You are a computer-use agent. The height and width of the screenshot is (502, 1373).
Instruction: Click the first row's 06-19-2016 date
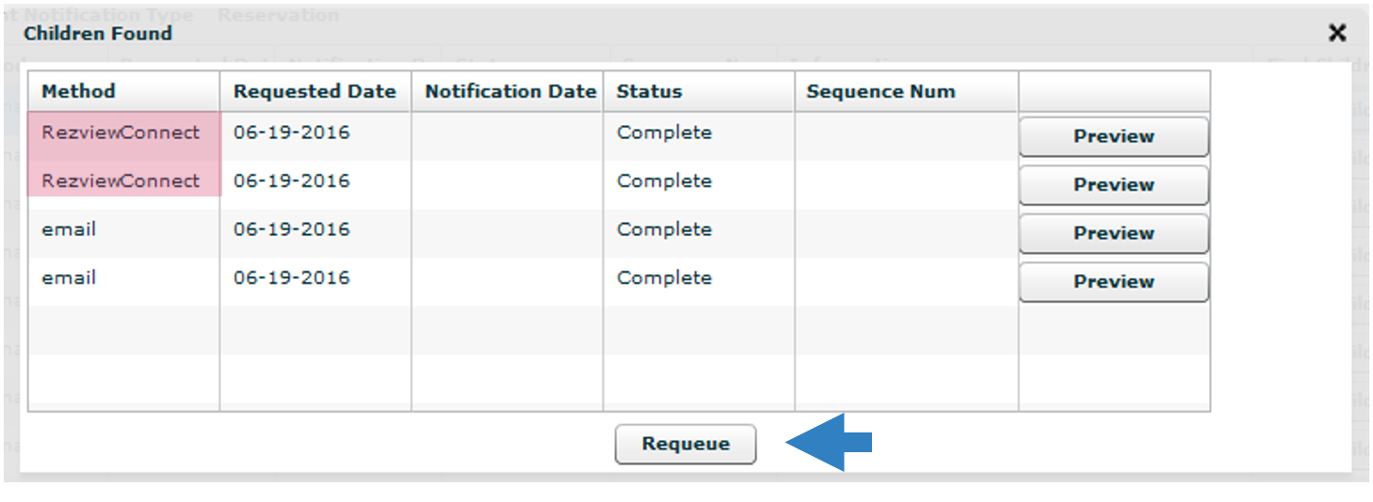point(292,133)
